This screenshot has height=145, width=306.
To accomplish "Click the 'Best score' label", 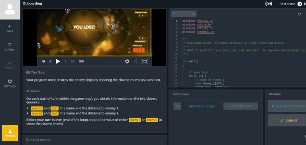I will coord(287,4).
